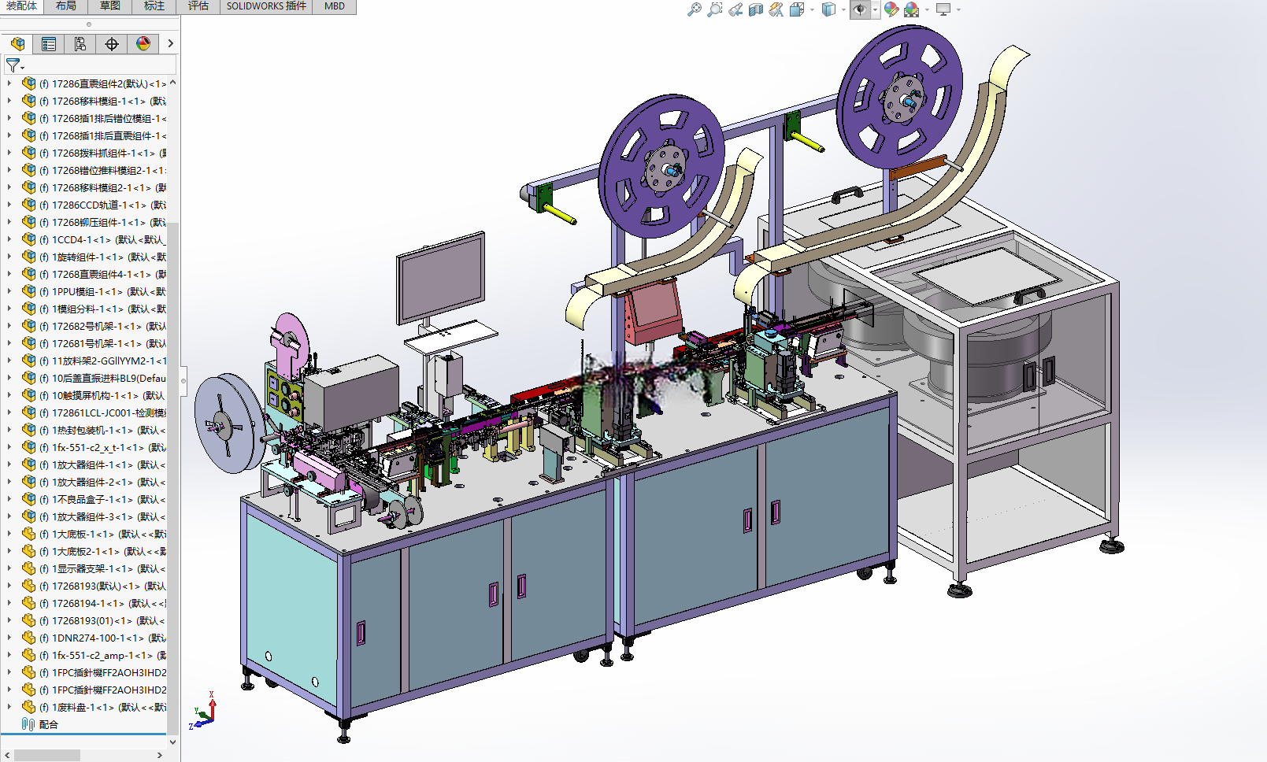This screenshot has height=762, width=1267.
Task: Toggle the Hide/Show Items eye button
Action: click(x=860, y=9)
